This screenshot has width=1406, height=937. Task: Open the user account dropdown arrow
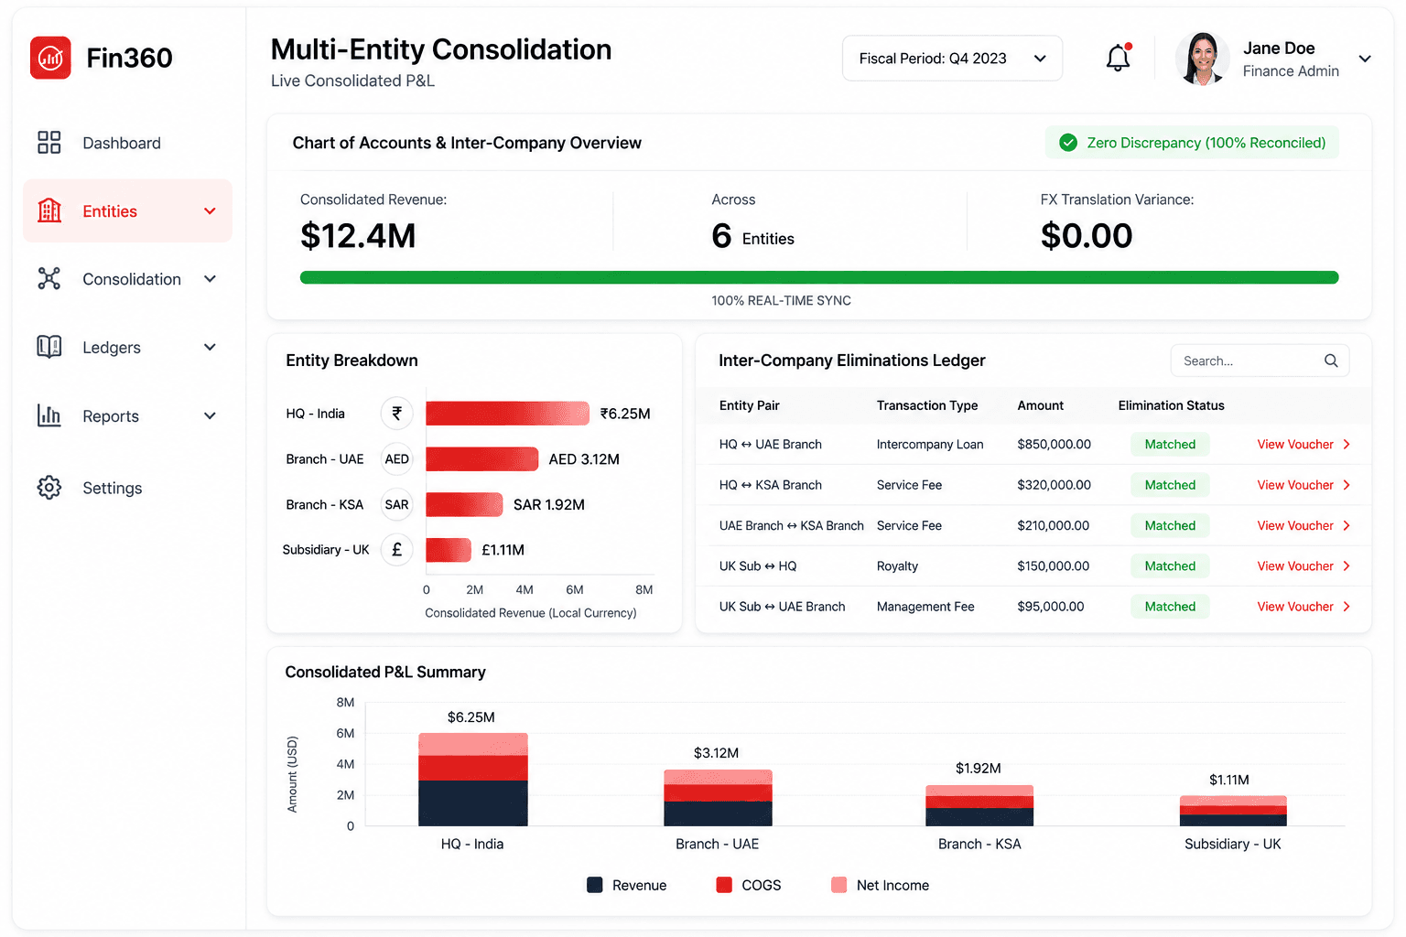tap(1365, 59)
